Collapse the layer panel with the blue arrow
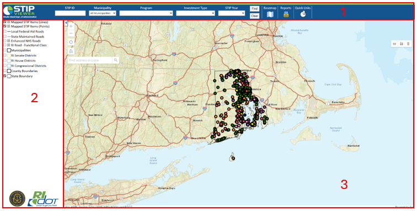The height and width of the screenshot is (211, 417). pos(66,23)
